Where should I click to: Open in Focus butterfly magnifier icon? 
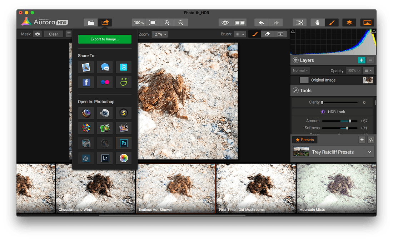tap(105, 128)
